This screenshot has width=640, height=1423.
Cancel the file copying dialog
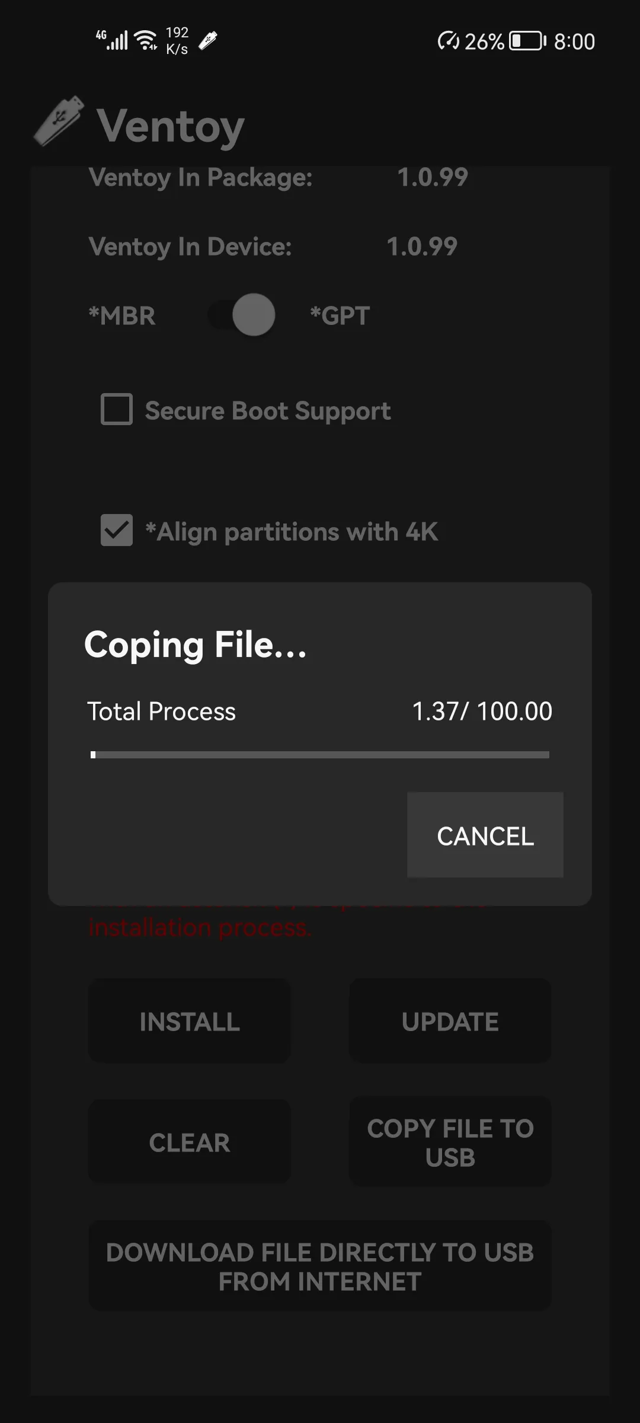[485, 835]
